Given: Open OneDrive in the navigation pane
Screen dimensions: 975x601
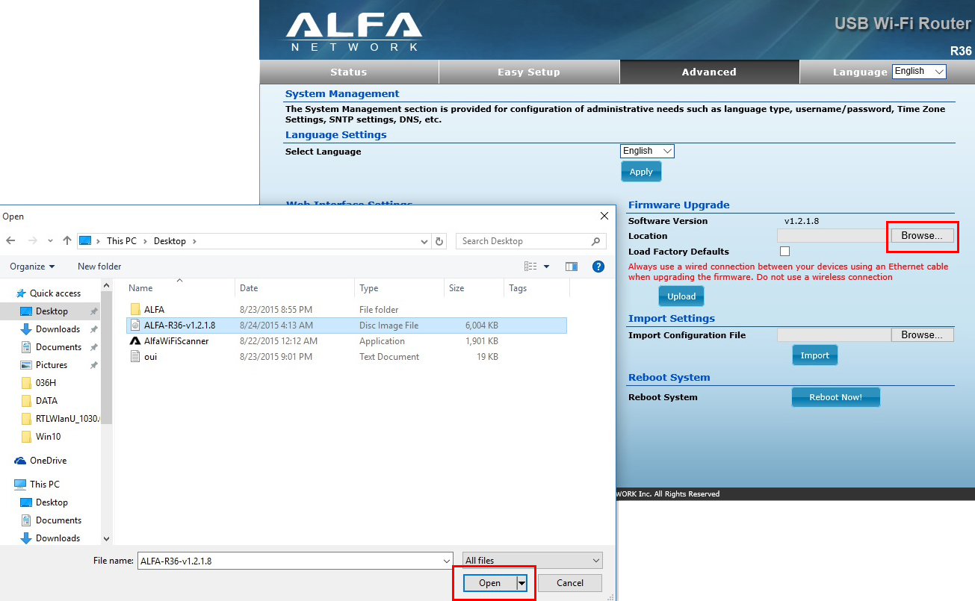Looking at the screenshot, I should point(48,461).
